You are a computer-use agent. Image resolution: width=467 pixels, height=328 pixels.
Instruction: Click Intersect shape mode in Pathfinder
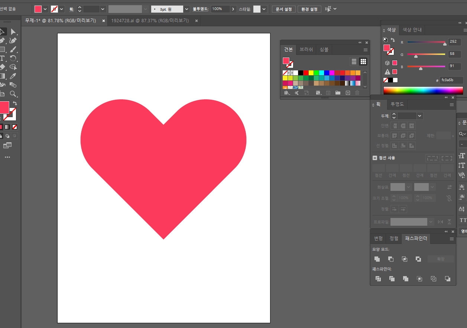click(x=405, y=259)
